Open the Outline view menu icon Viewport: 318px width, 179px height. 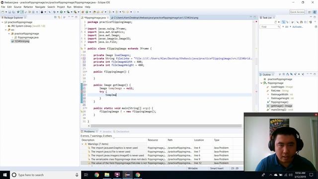308,74
